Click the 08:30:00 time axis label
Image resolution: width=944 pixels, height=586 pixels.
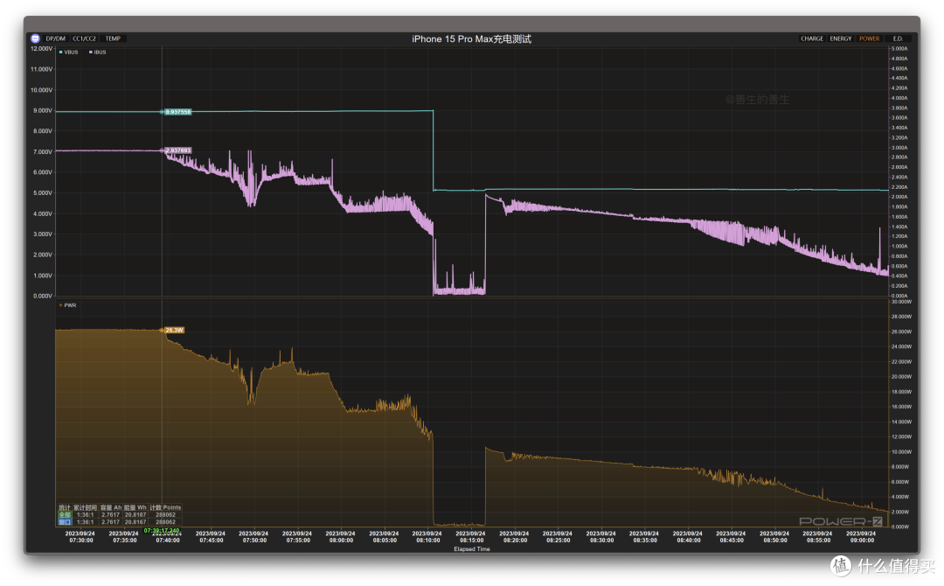point(600,541)
